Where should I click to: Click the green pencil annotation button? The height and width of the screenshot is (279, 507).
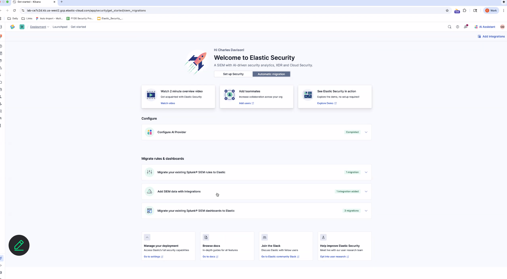[x=19, y=245]
